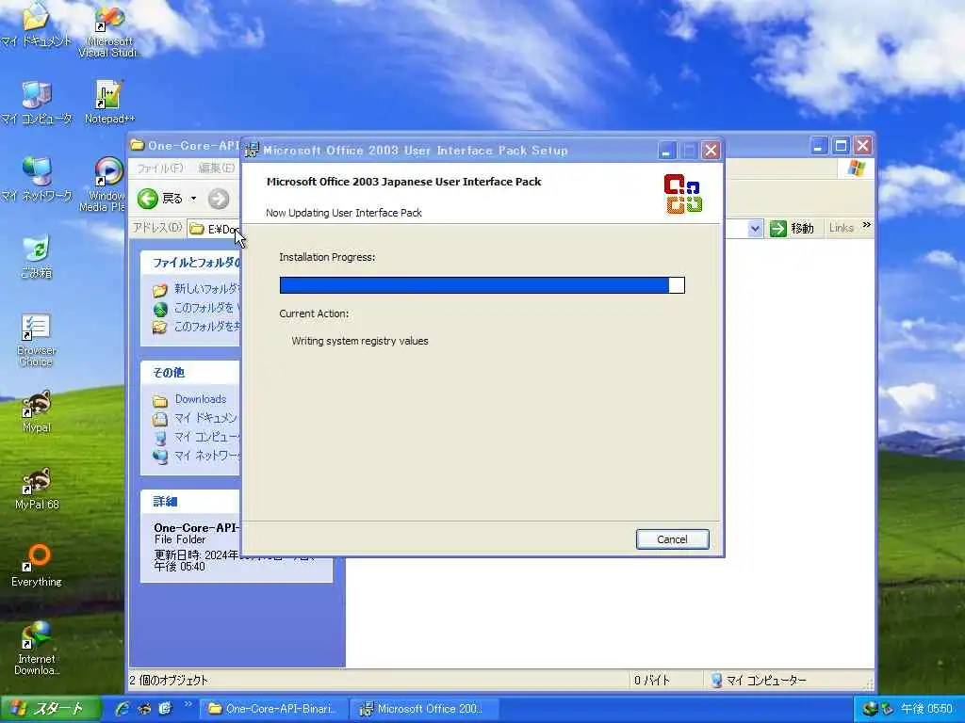Click the system tray network icon

pos(870,709)
